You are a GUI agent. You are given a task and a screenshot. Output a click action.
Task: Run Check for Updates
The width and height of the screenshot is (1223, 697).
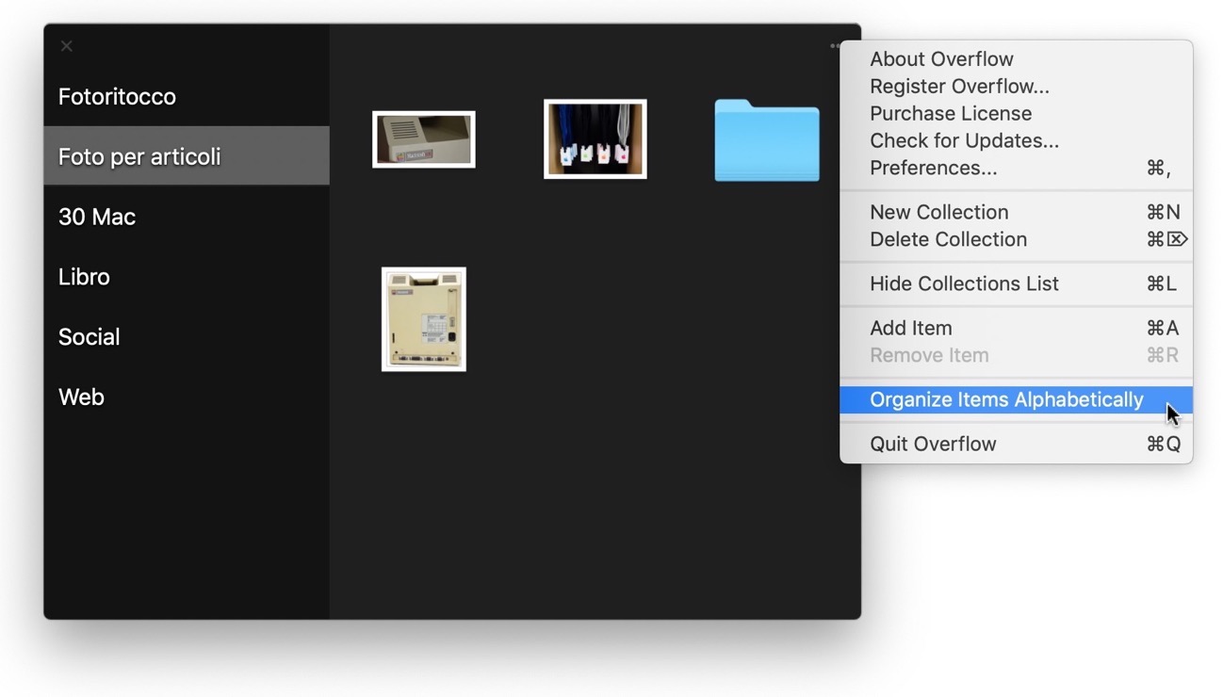[x=963, y=140]
